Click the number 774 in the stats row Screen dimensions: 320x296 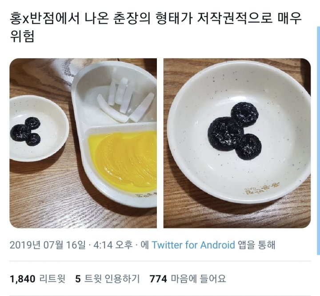(158, 279)
